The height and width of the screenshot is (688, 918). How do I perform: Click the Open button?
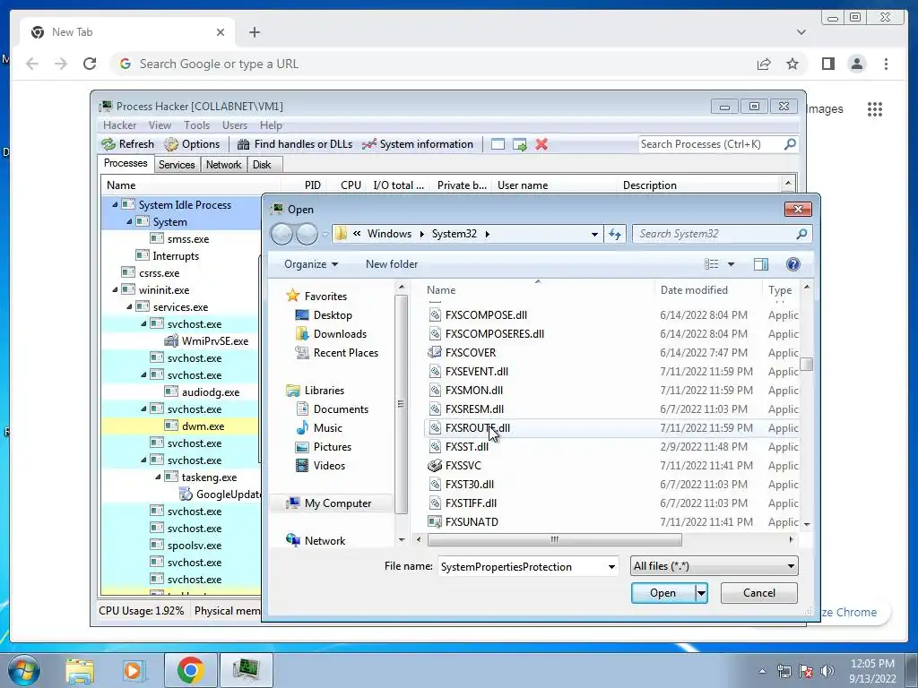(663, 593)
